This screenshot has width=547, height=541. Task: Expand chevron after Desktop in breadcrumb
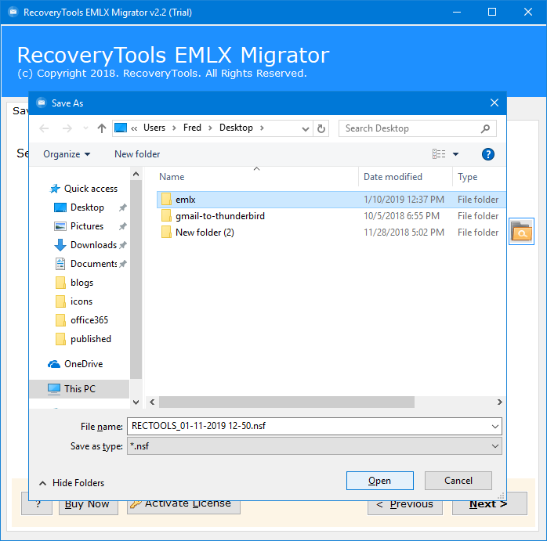click(262, 128)
